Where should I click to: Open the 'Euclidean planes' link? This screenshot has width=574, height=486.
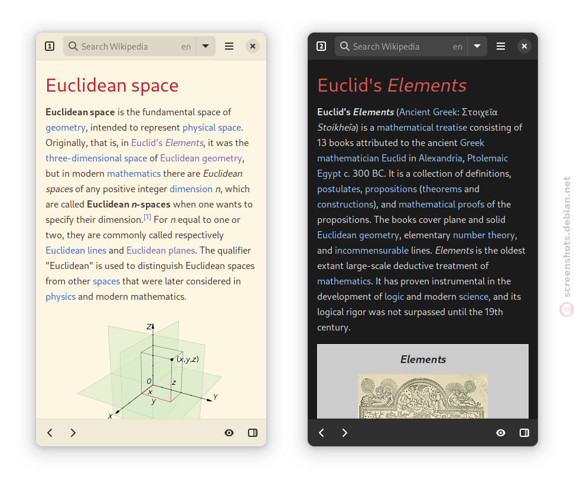tap(161, 251)
